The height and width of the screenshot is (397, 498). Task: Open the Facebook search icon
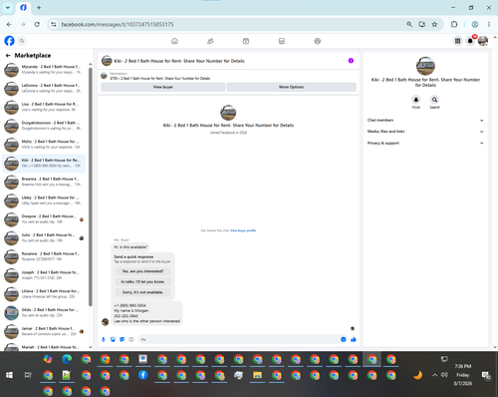pos(22,41)
